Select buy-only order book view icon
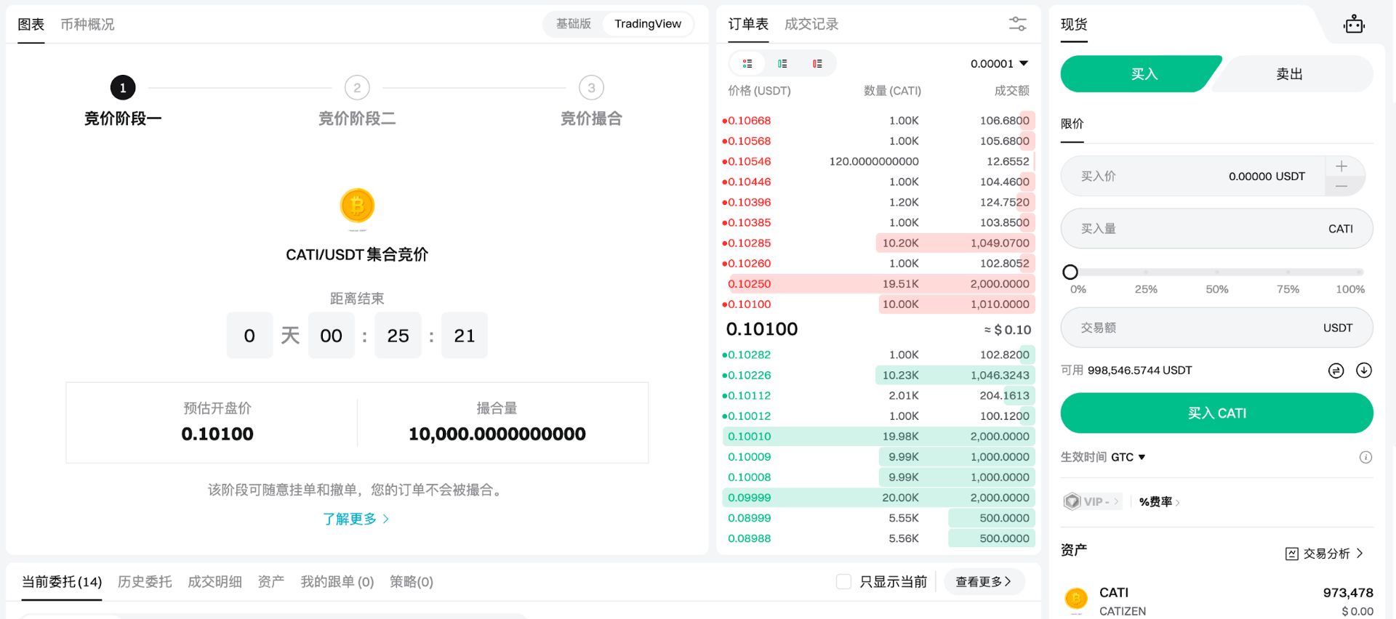Image resolution: width=1396 pixels, height=619 pixels. [782, 64]
